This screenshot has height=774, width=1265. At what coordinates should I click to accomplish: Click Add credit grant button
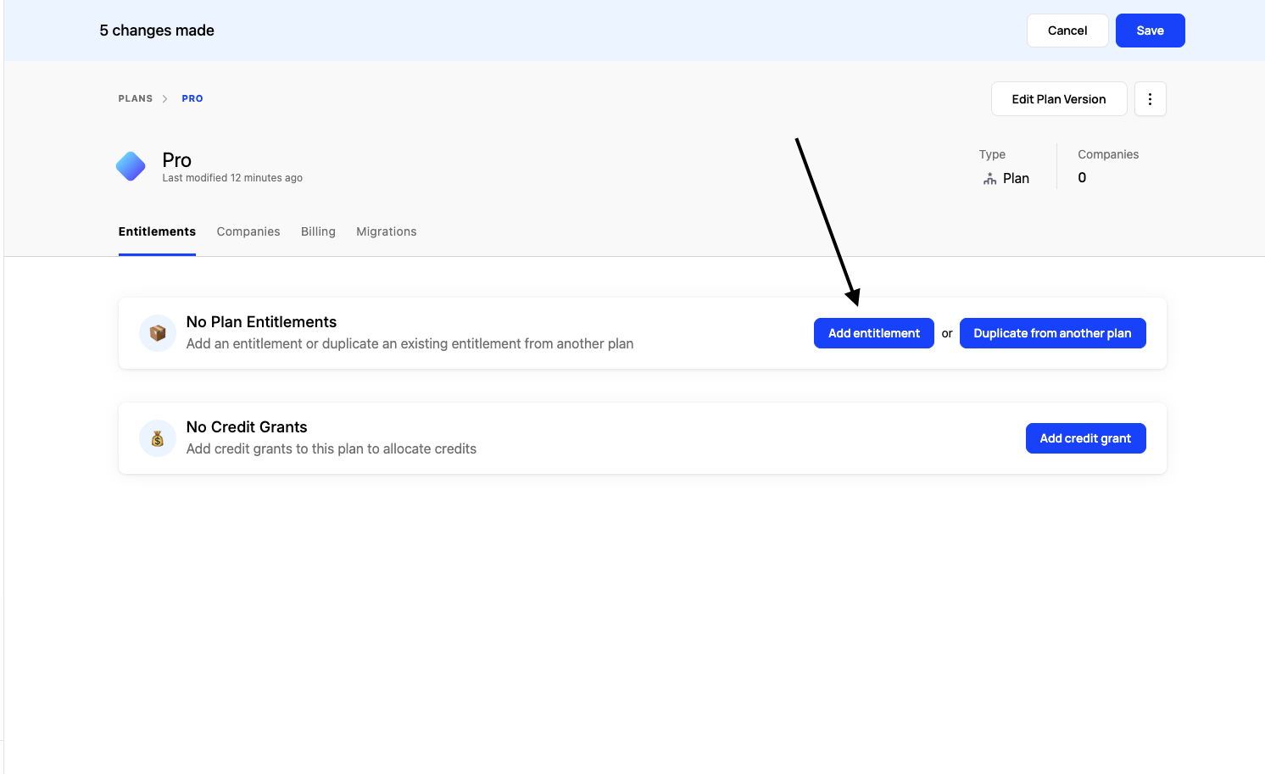(1085, 438)
